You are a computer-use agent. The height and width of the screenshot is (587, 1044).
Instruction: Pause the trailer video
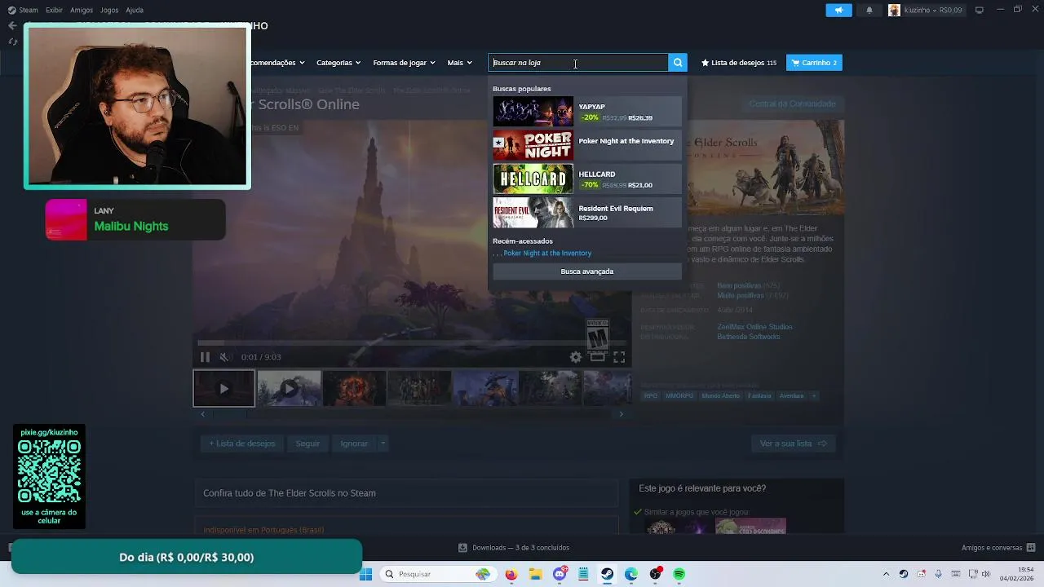(x=205, y=357)
